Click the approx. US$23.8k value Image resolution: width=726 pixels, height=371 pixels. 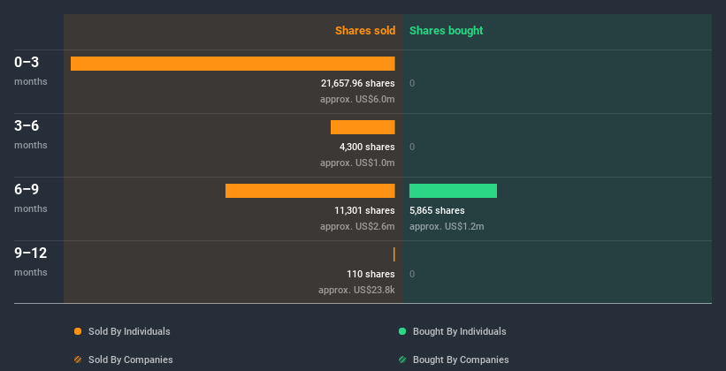coord(356,290)
